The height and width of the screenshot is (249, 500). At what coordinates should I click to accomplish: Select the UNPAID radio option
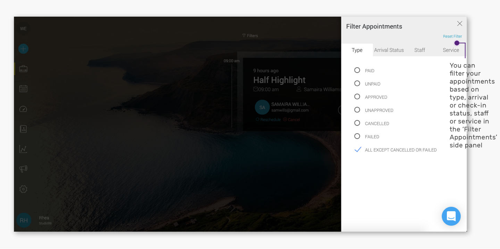357,84
